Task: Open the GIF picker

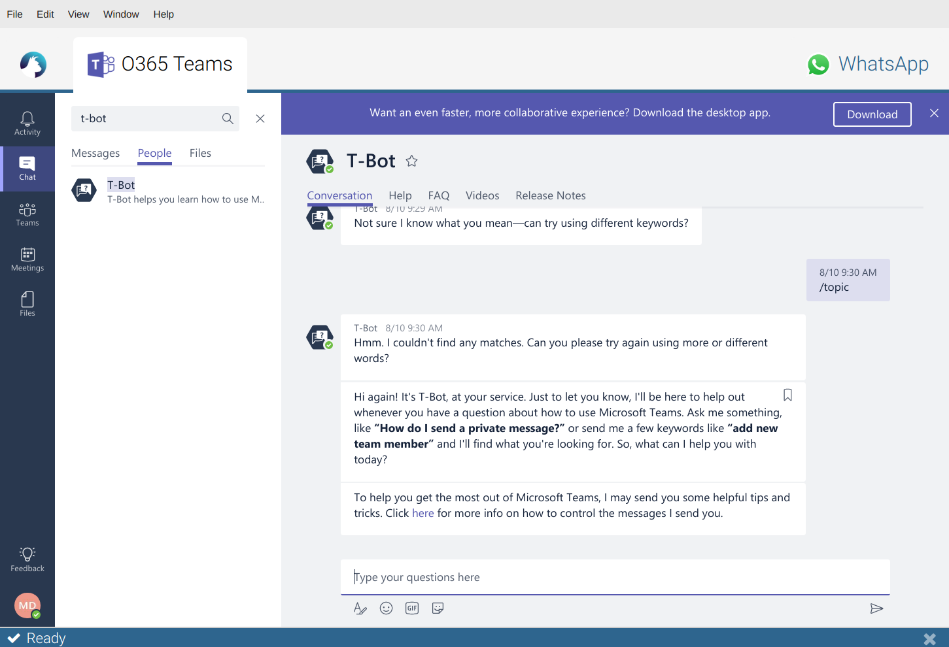Action: coord(412,608)
